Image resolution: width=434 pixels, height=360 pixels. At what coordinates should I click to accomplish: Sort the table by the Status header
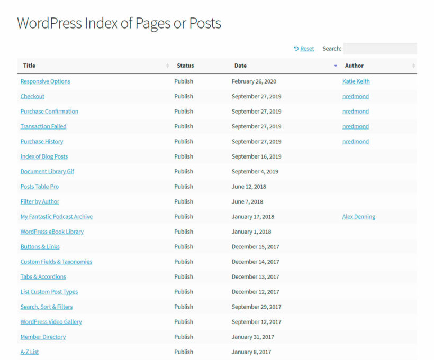pos(185,66)
